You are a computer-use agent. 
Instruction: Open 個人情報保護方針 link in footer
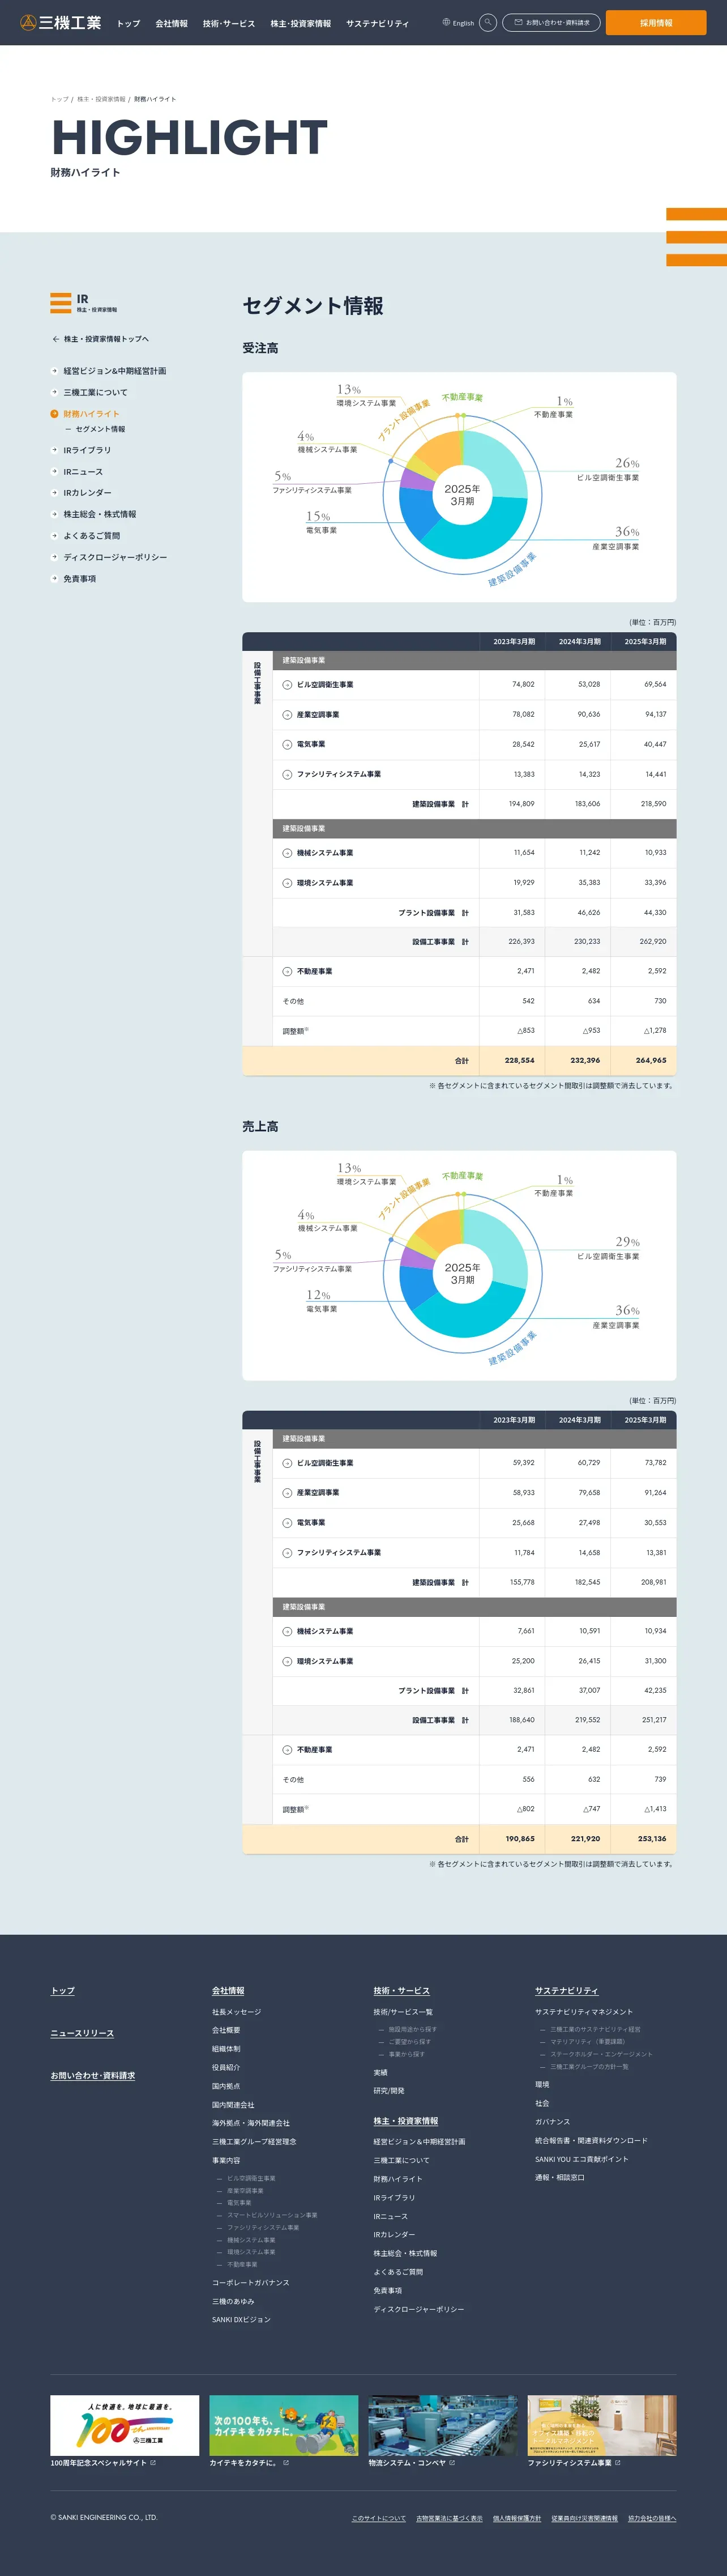point(517,2518)
